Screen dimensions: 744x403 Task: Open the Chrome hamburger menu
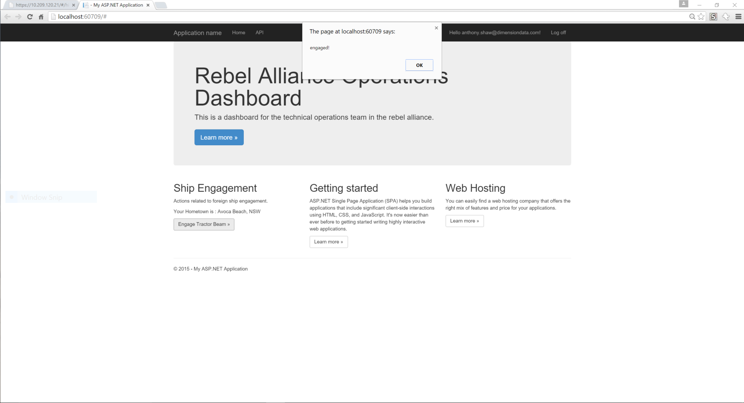pyautogui.click(x=739, y=17)
